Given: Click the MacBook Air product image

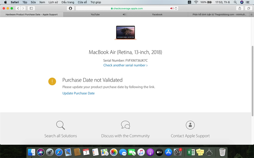Looking at the screenshot, I should pyautogui.click(x=126, y=33).
